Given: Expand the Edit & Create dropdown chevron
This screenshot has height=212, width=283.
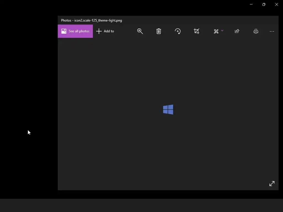Looking at the screenshot, I should click(222, 31).
